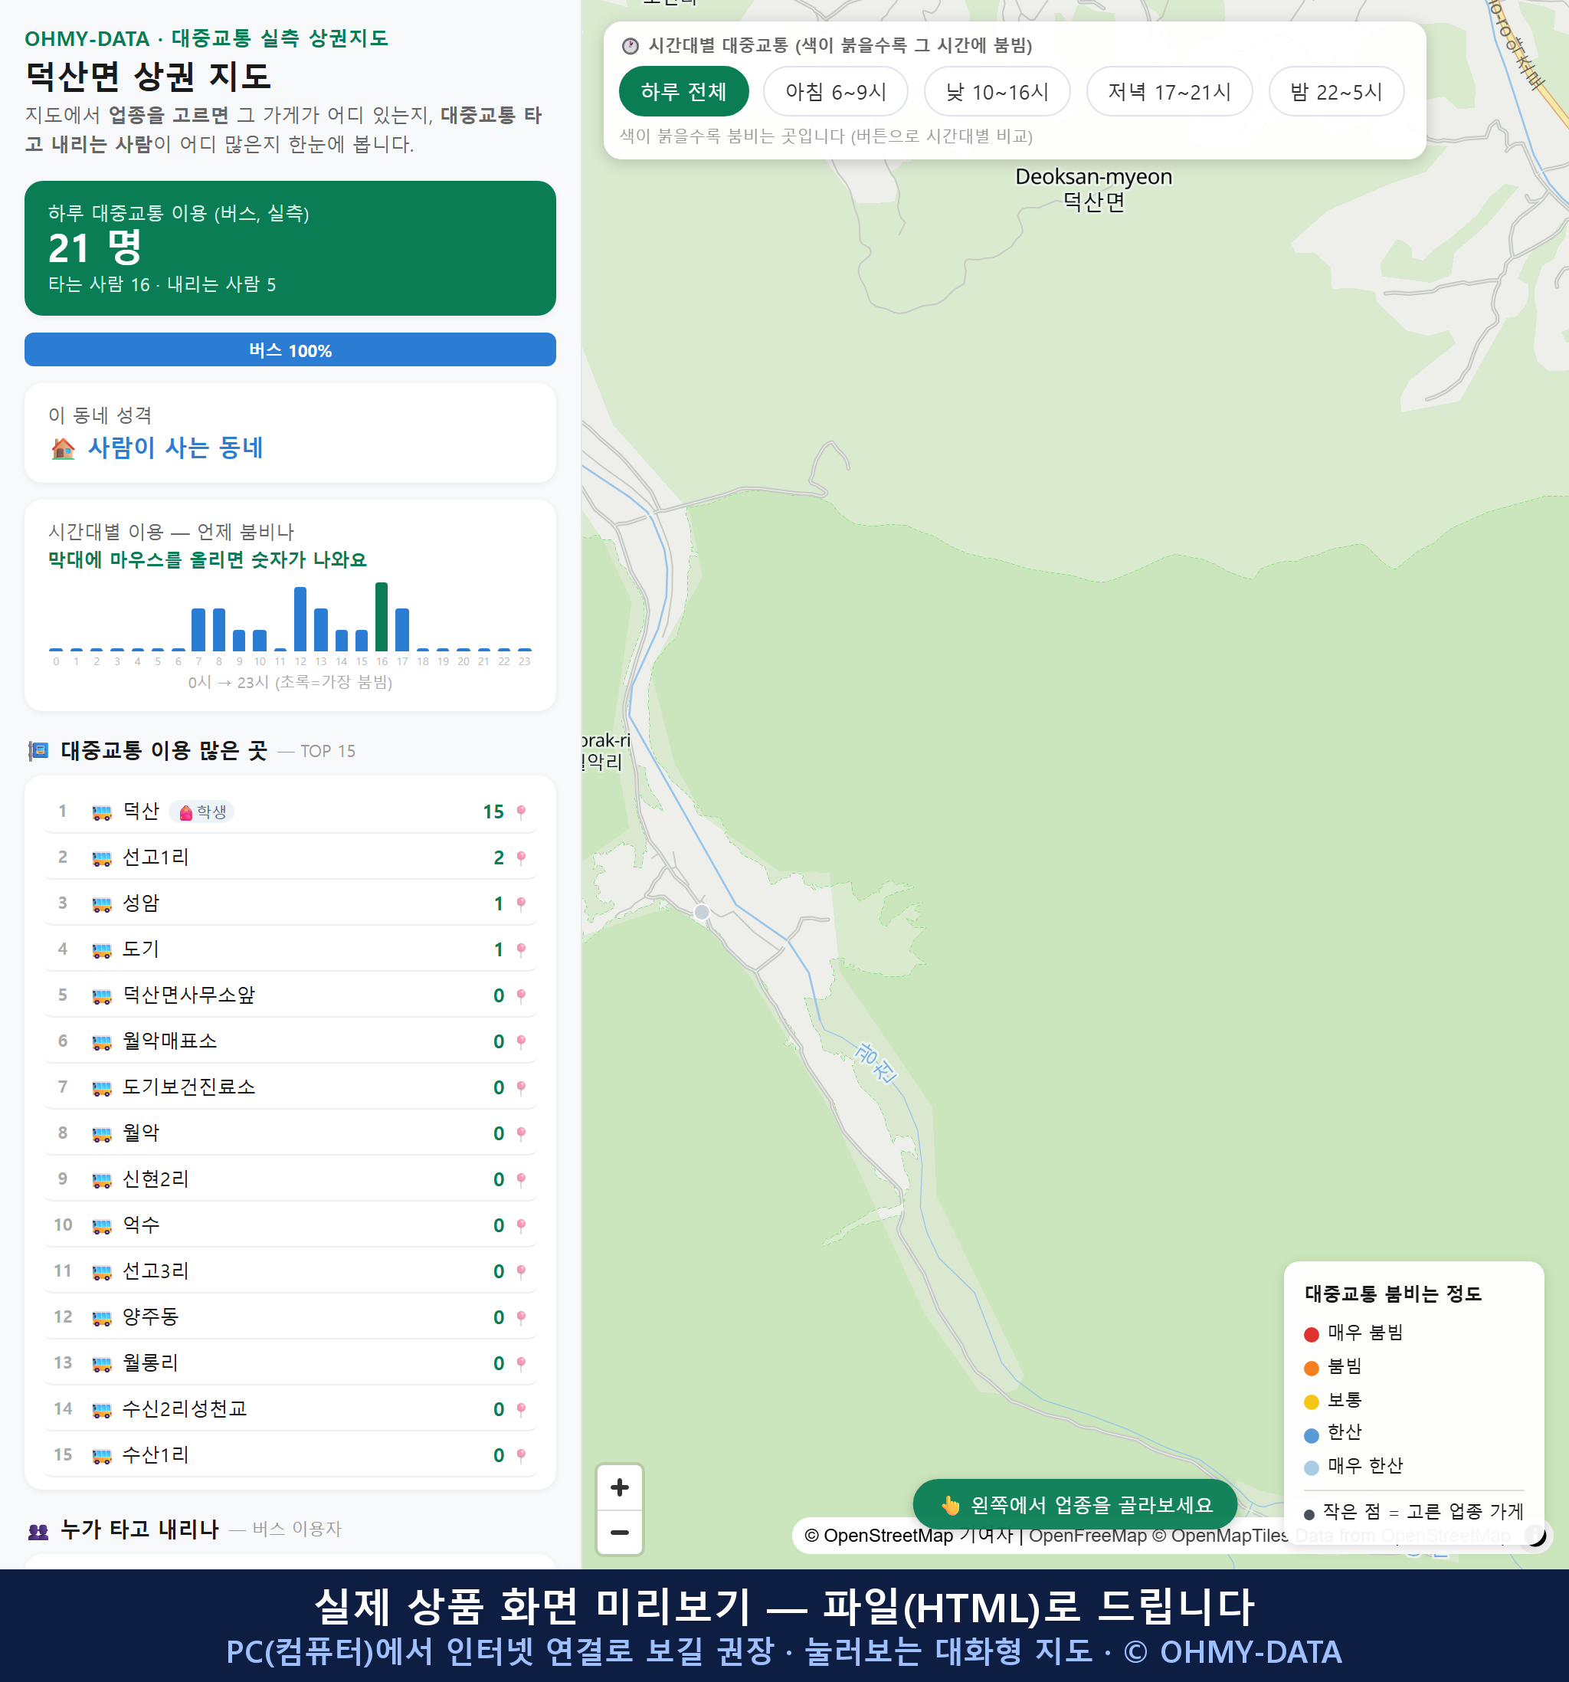Click the pin icon for 월악매표소 row
This screenshot has height=1682, width=1569.
(521, 1041)
